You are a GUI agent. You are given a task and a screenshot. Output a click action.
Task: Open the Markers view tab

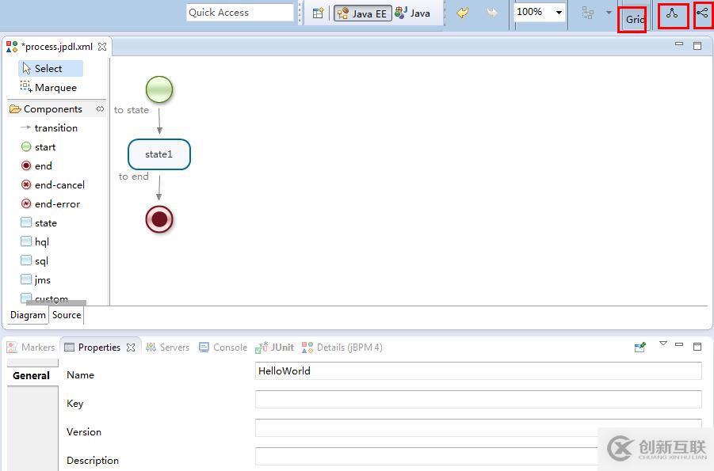31,348
